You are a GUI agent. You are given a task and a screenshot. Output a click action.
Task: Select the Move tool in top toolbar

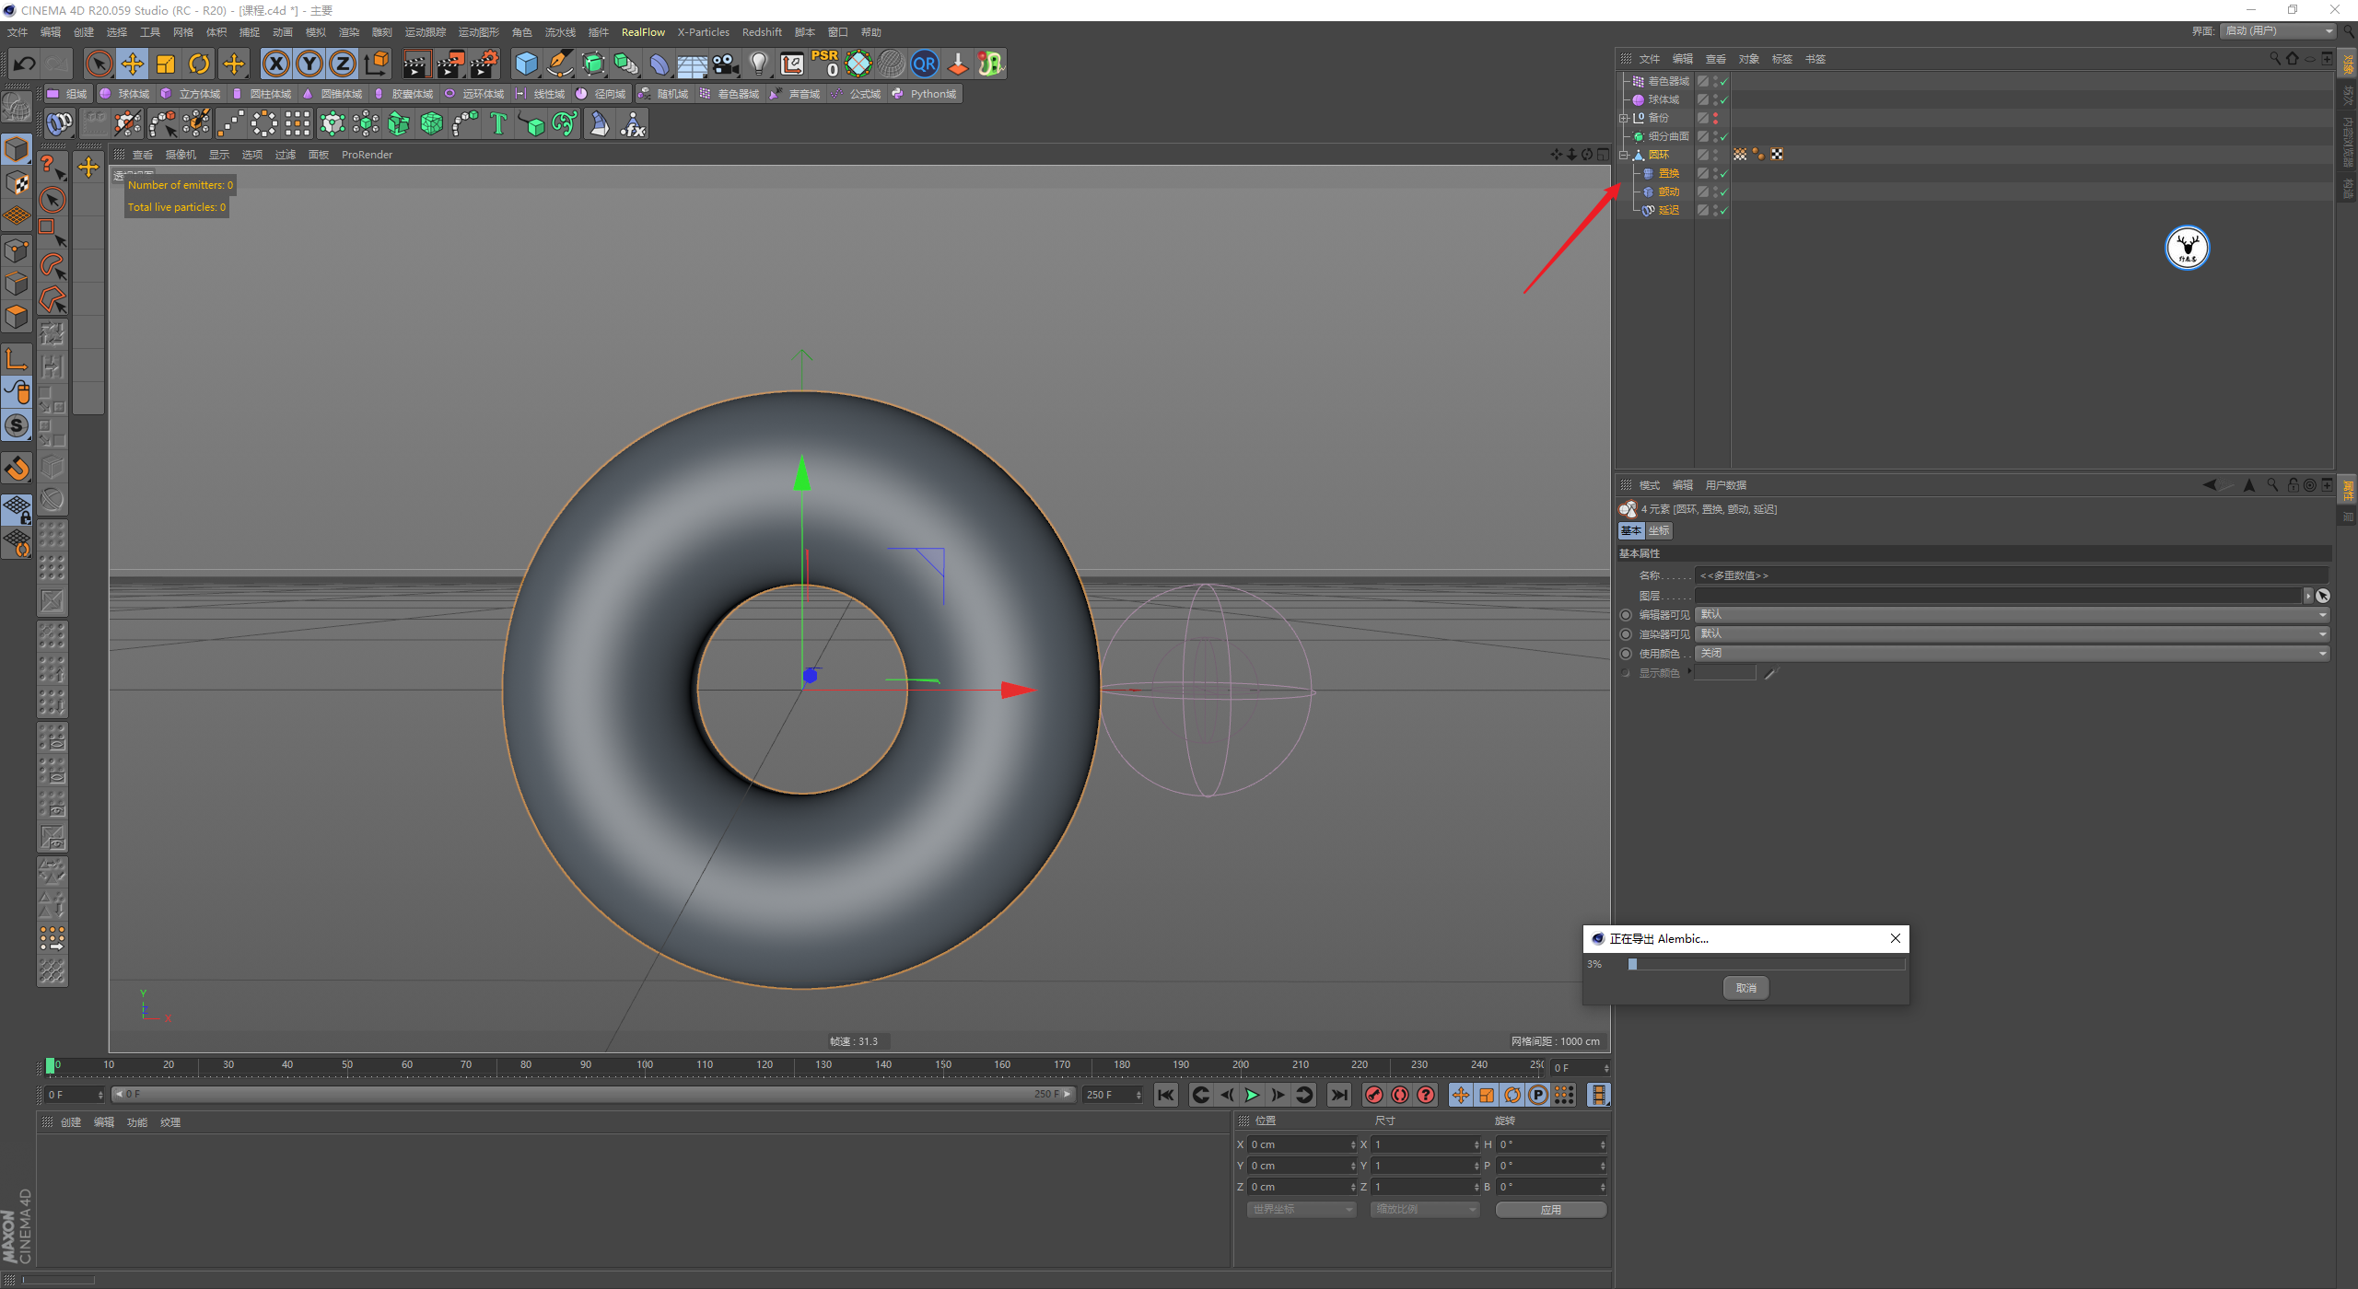coord(133,64)
